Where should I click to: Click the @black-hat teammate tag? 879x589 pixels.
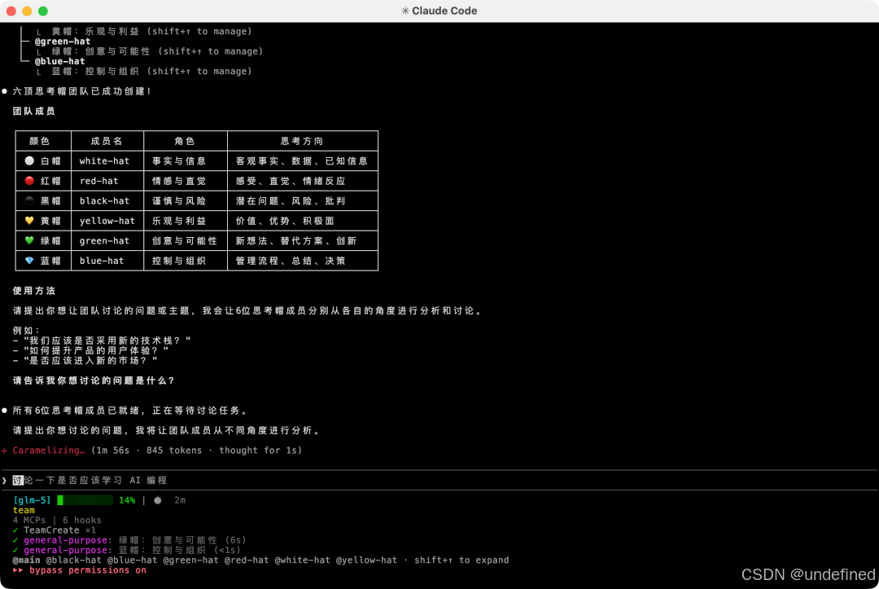pos(73,560)
